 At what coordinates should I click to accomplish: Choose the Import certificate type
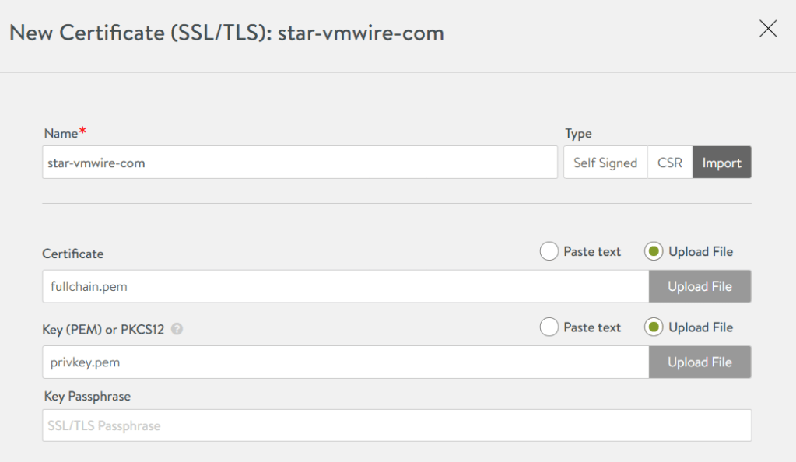point(721,163)
